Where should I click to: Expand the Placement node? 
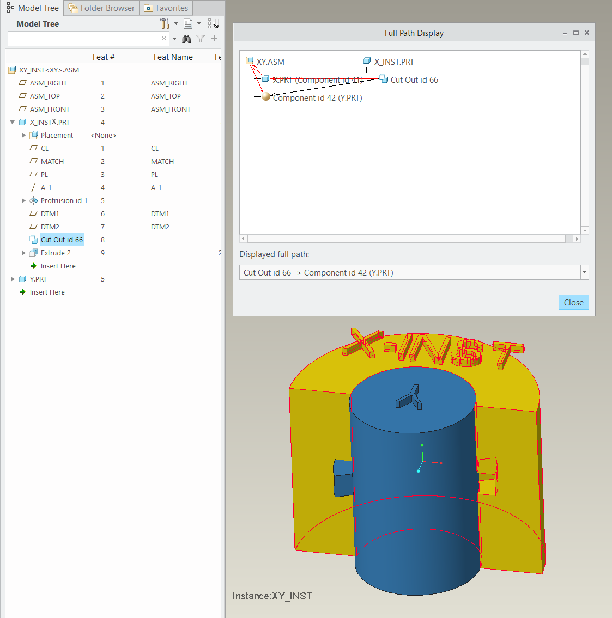[x=23, y=135]
